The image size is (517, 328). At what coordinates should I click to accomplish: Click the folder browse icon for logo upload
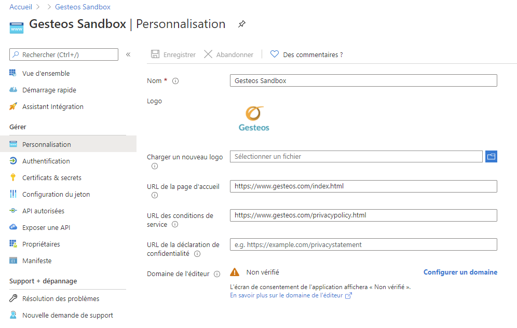tap(491, 156)
